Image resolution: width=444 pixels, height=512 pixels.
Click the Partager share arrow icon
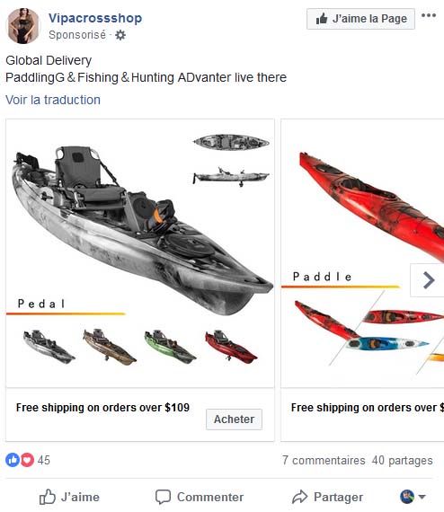(x=299, y=497)
